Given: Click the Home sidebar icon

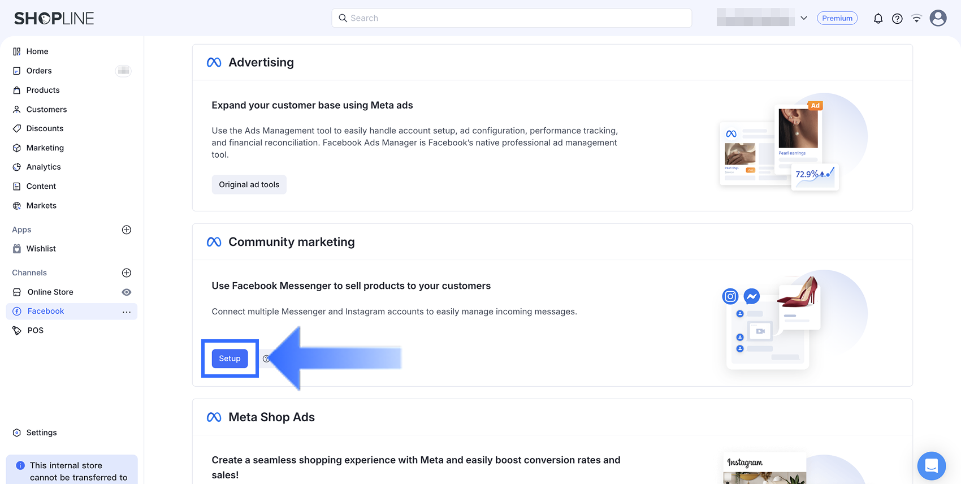Looking at the screenshot, I should 17,51.
